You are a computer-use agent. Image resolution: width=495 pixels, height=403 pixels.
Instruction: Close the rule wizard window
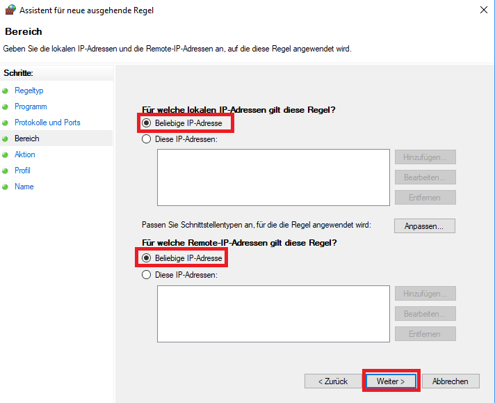(482, 10)
